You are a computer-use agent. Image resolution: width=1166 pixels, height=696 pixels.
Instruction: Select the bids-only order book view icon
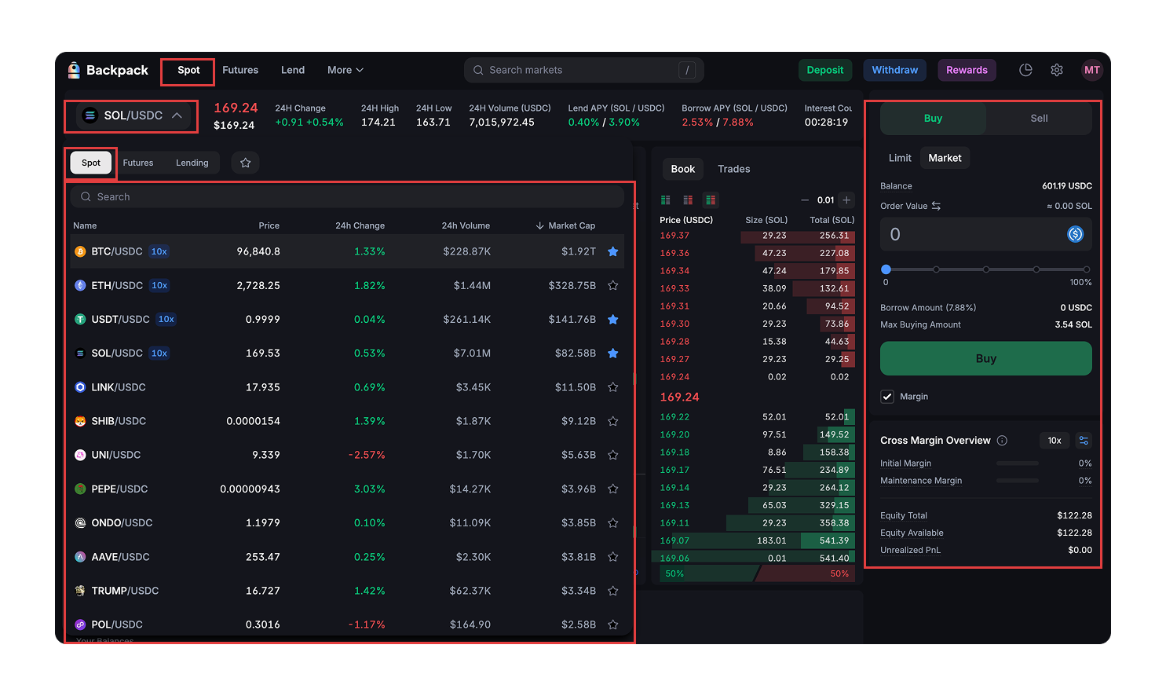tap(665, 200)
